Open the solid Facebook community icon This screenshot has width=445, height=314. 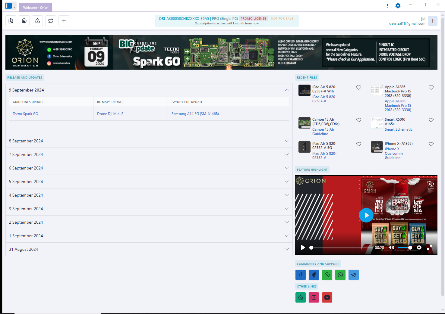pyautogui.click(x=314, y=275)
